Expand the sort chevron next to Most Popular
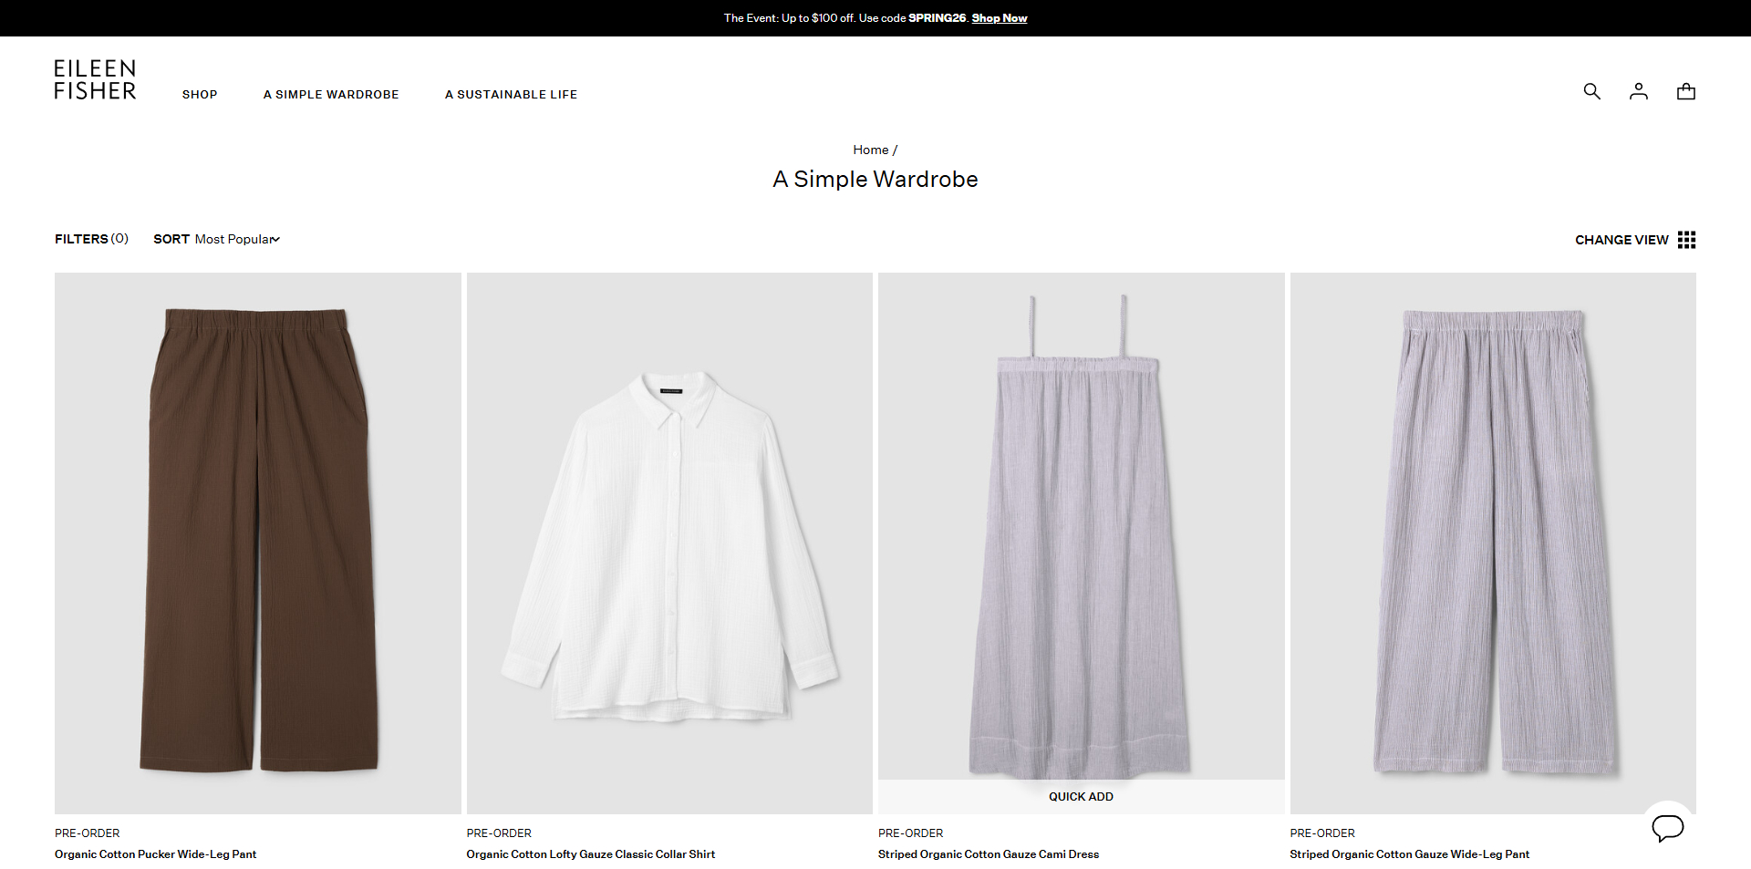This screenshot has height=869, width=1751. pos(275,239)
